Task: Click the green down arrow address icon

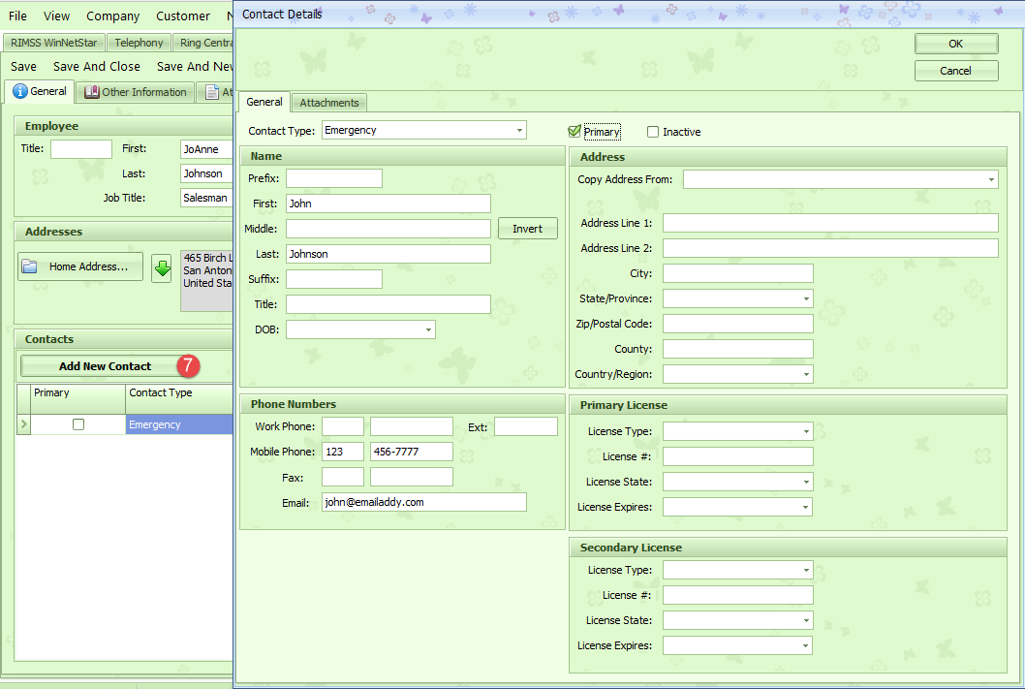Action: tap(162, 267)
